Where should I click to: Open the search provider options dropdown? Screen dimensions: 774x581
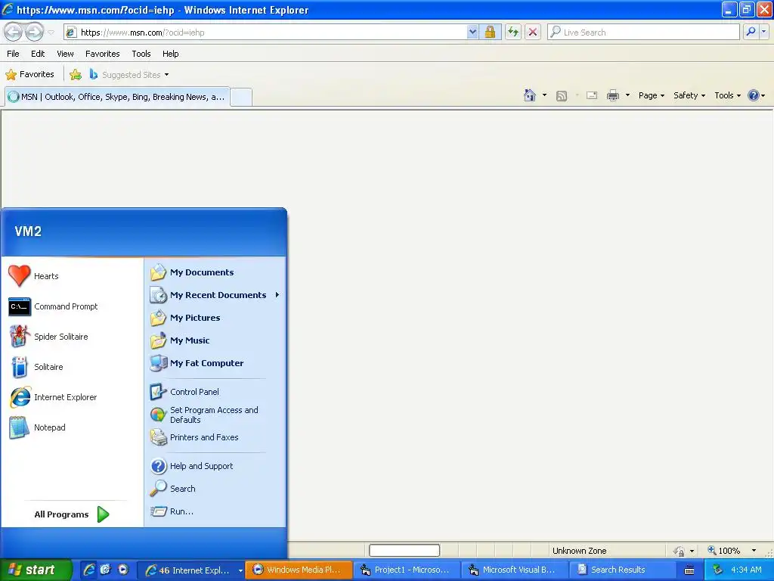click(764, 32)
